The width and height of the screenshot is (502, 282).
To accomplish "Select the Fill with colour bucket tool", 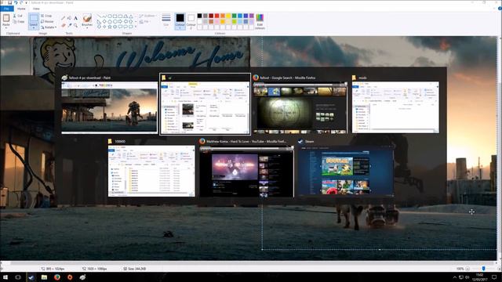I will click(x=70, y=18).
